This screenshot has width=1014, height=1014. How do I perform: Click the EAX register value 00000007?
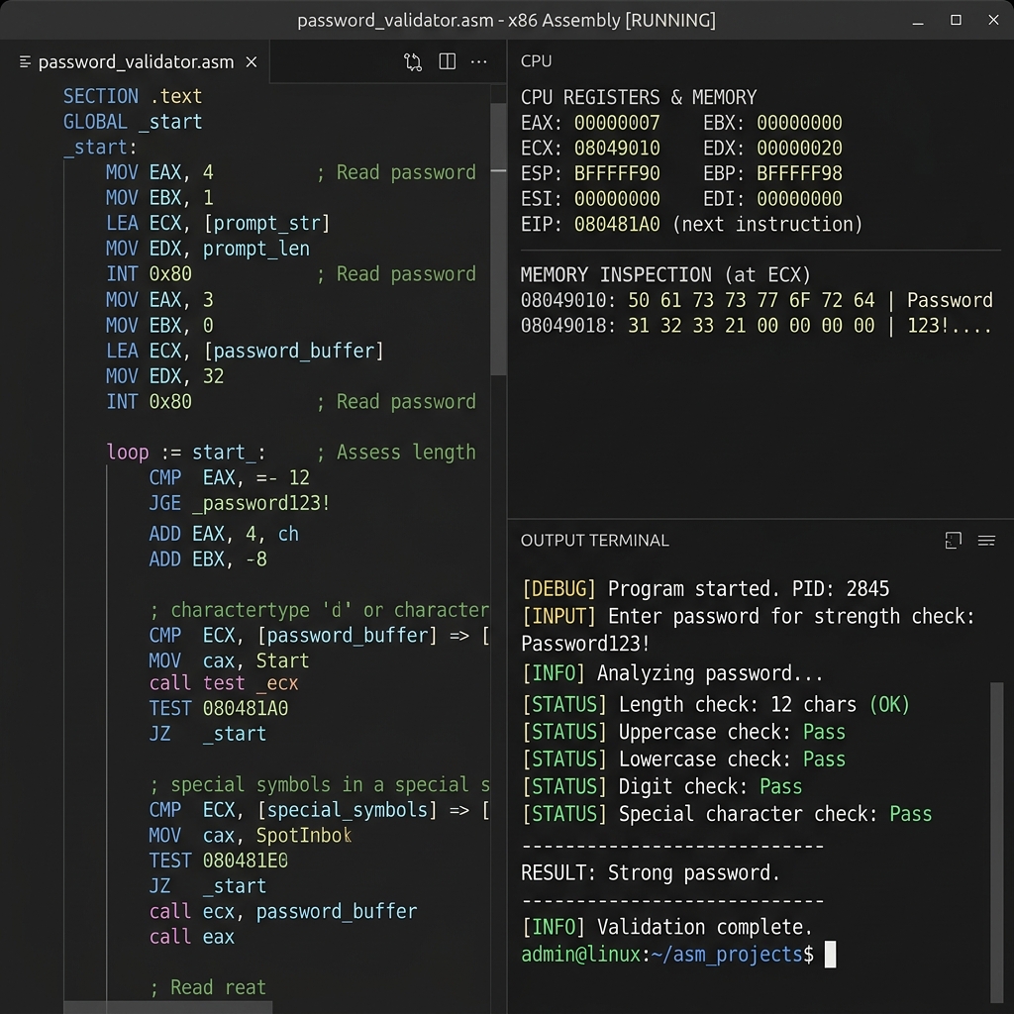click(x=617, y=123)
